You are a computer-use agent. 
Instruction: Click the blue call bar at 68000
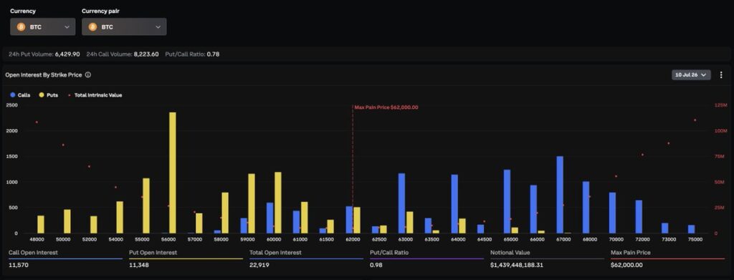pyautogui.click(x=586, y=207)
